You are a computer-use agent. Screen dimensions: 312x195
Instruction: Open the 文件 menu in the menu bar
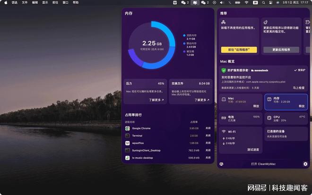(25, 2)
